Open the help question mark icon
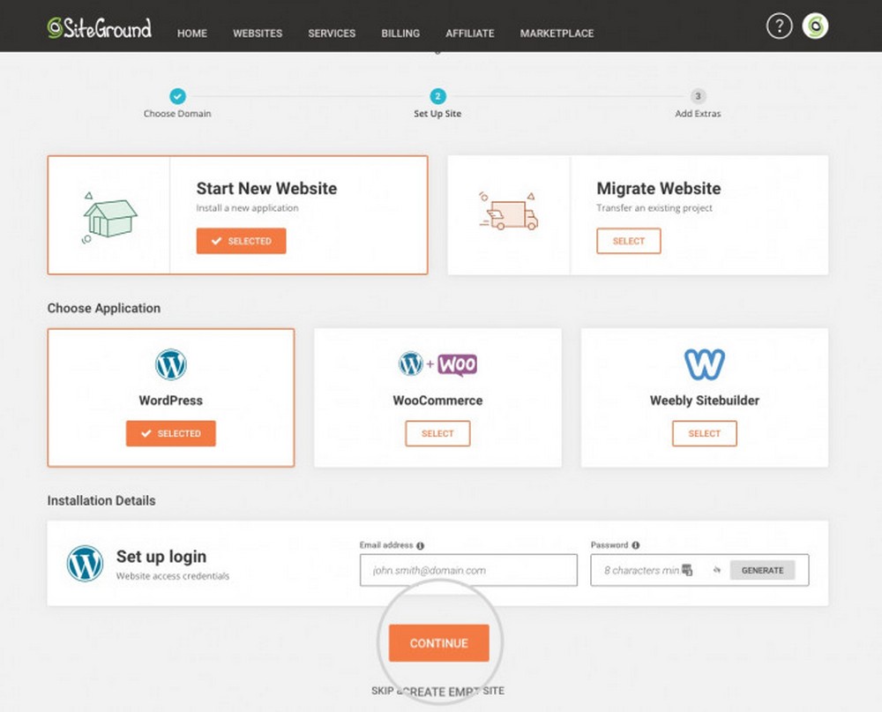 tap(779, 26)
